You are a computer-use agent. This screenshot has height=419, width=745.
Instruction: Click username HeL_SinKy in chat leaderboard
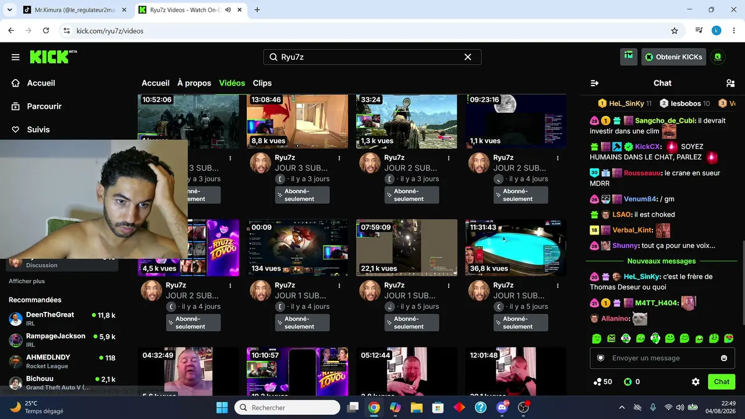(x=626, y=104)
